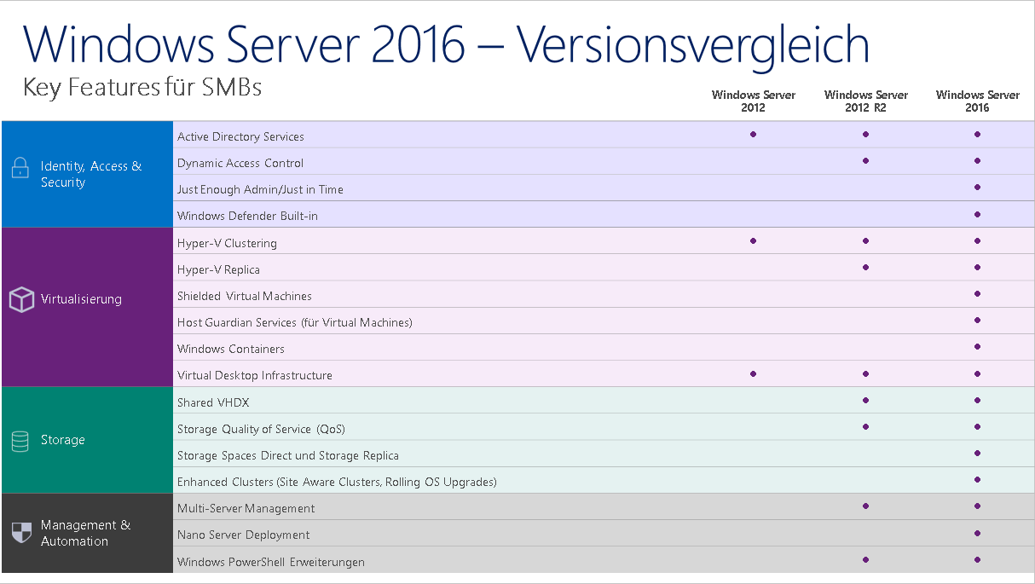This screenshot has width=1035, height=584.
Task: Select the Windows Server 2016 column header
Action: [x=977, y=101]
